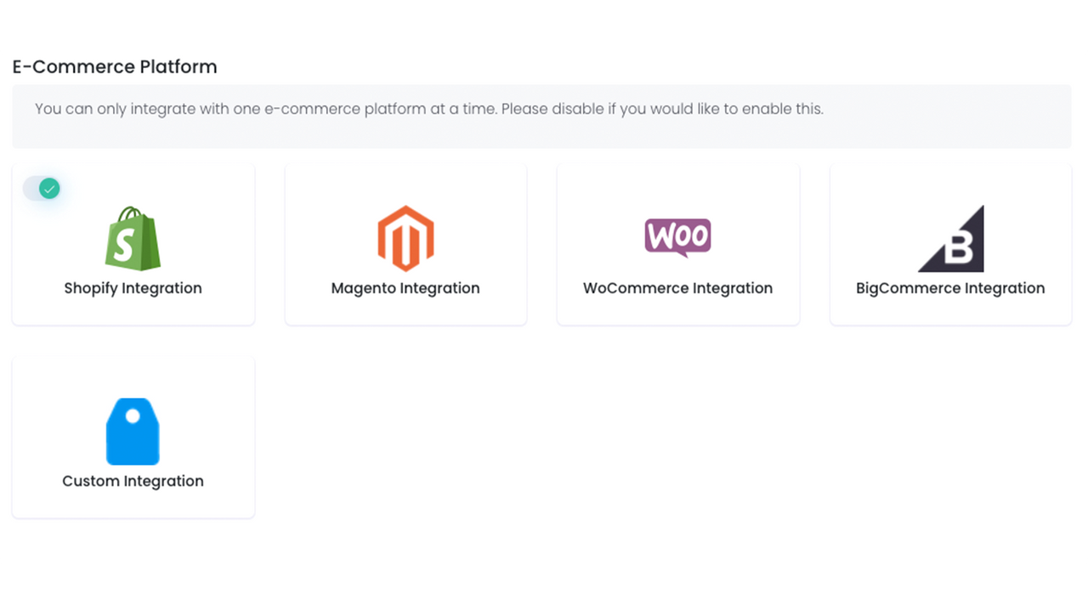Click the E-Commerce Platform heading
Image resolution: width=1088 pixels, height=612 pixels.
tap(114, 66)
